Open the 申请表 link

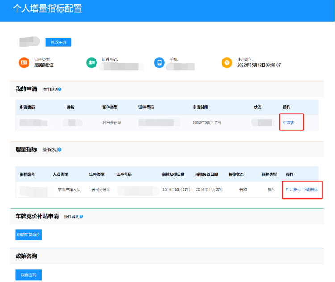(289, 122)
